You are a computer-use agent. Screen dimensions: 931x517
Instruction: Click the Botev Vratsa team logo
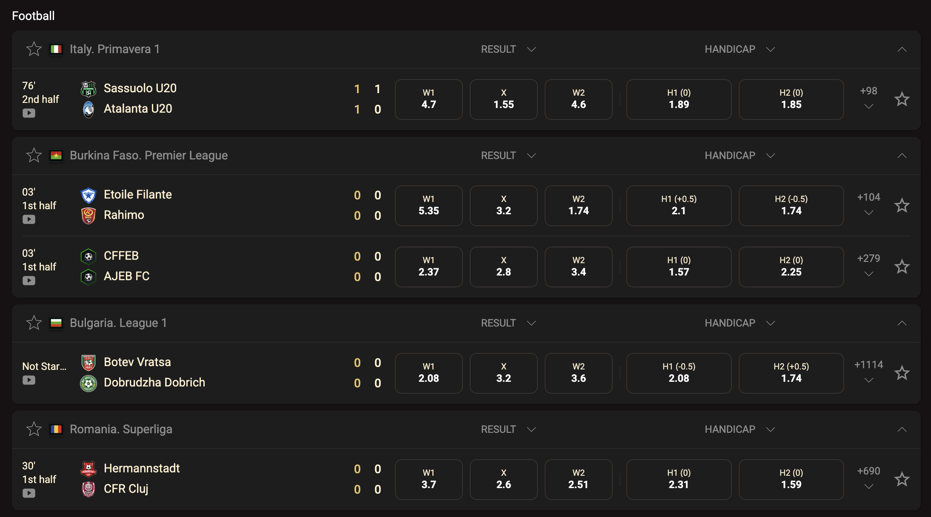(89, 363)
